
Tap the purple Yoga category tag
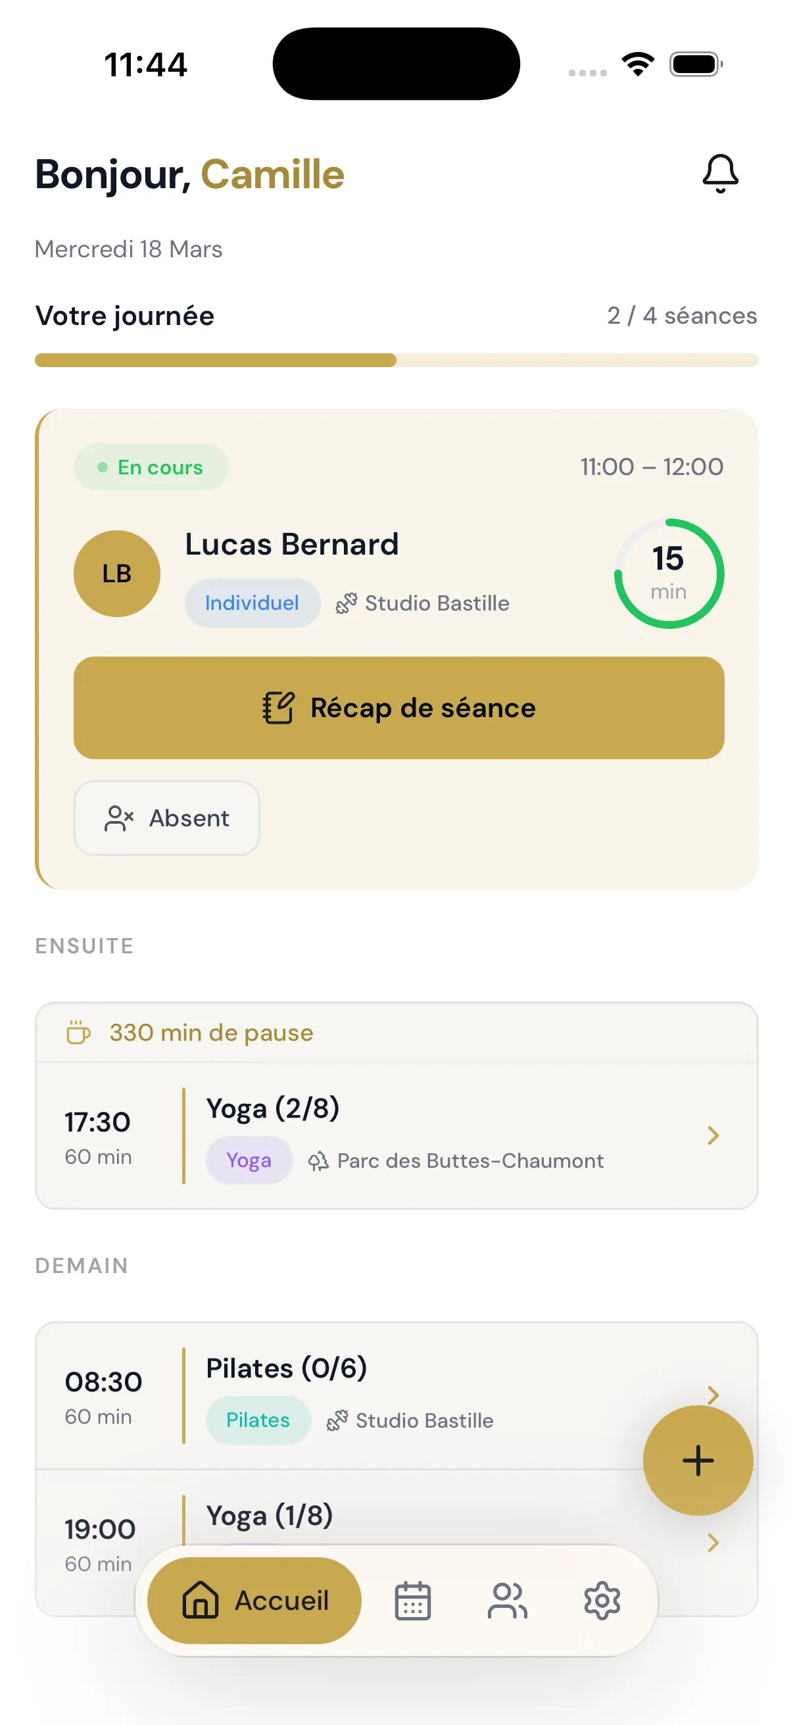click(249, 1160)
